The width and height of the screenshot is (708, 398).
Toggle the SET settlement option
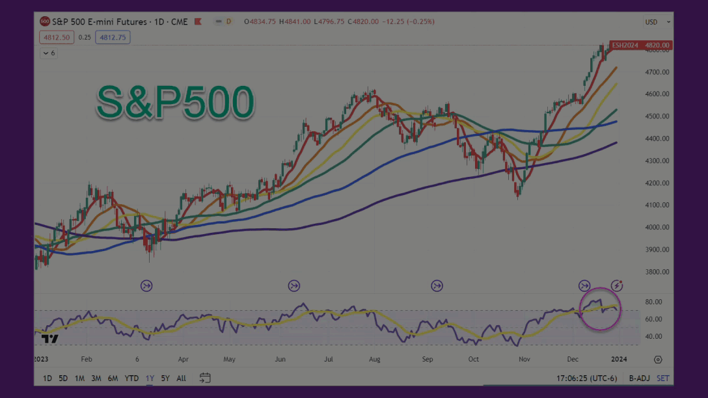663,378
